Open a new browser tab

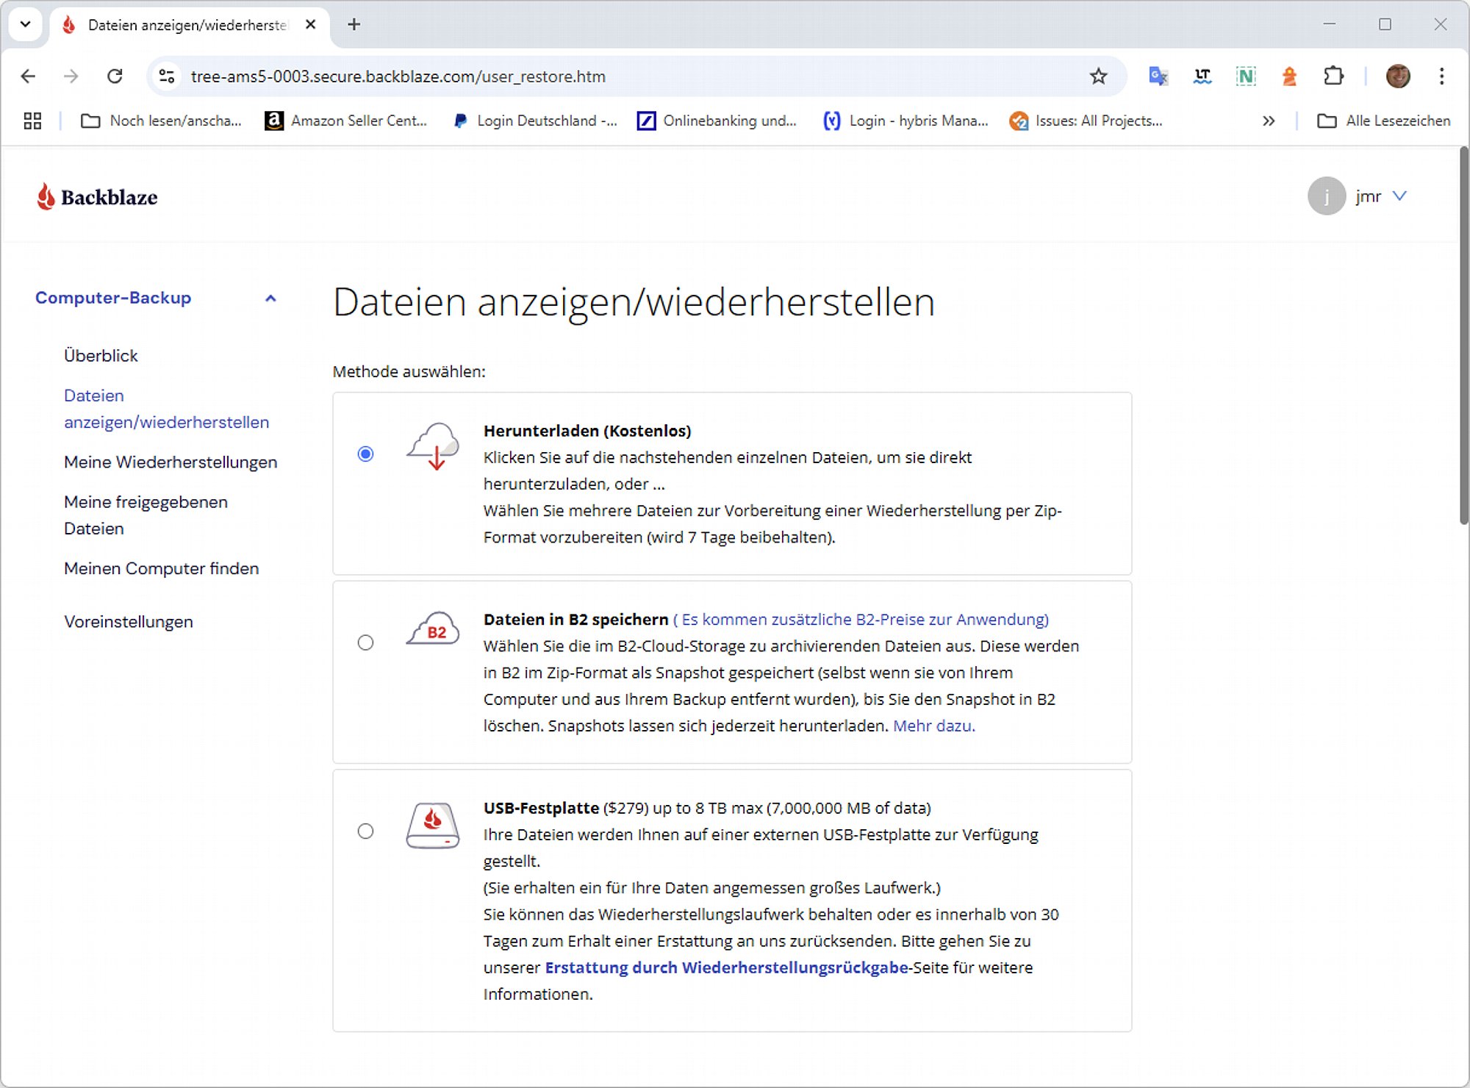354,25
